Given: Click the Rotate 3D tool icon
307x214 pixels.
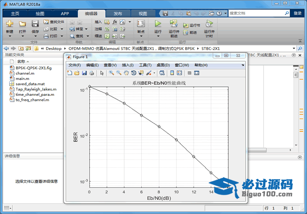Looking at the screenshot, I should click(134, 73).
